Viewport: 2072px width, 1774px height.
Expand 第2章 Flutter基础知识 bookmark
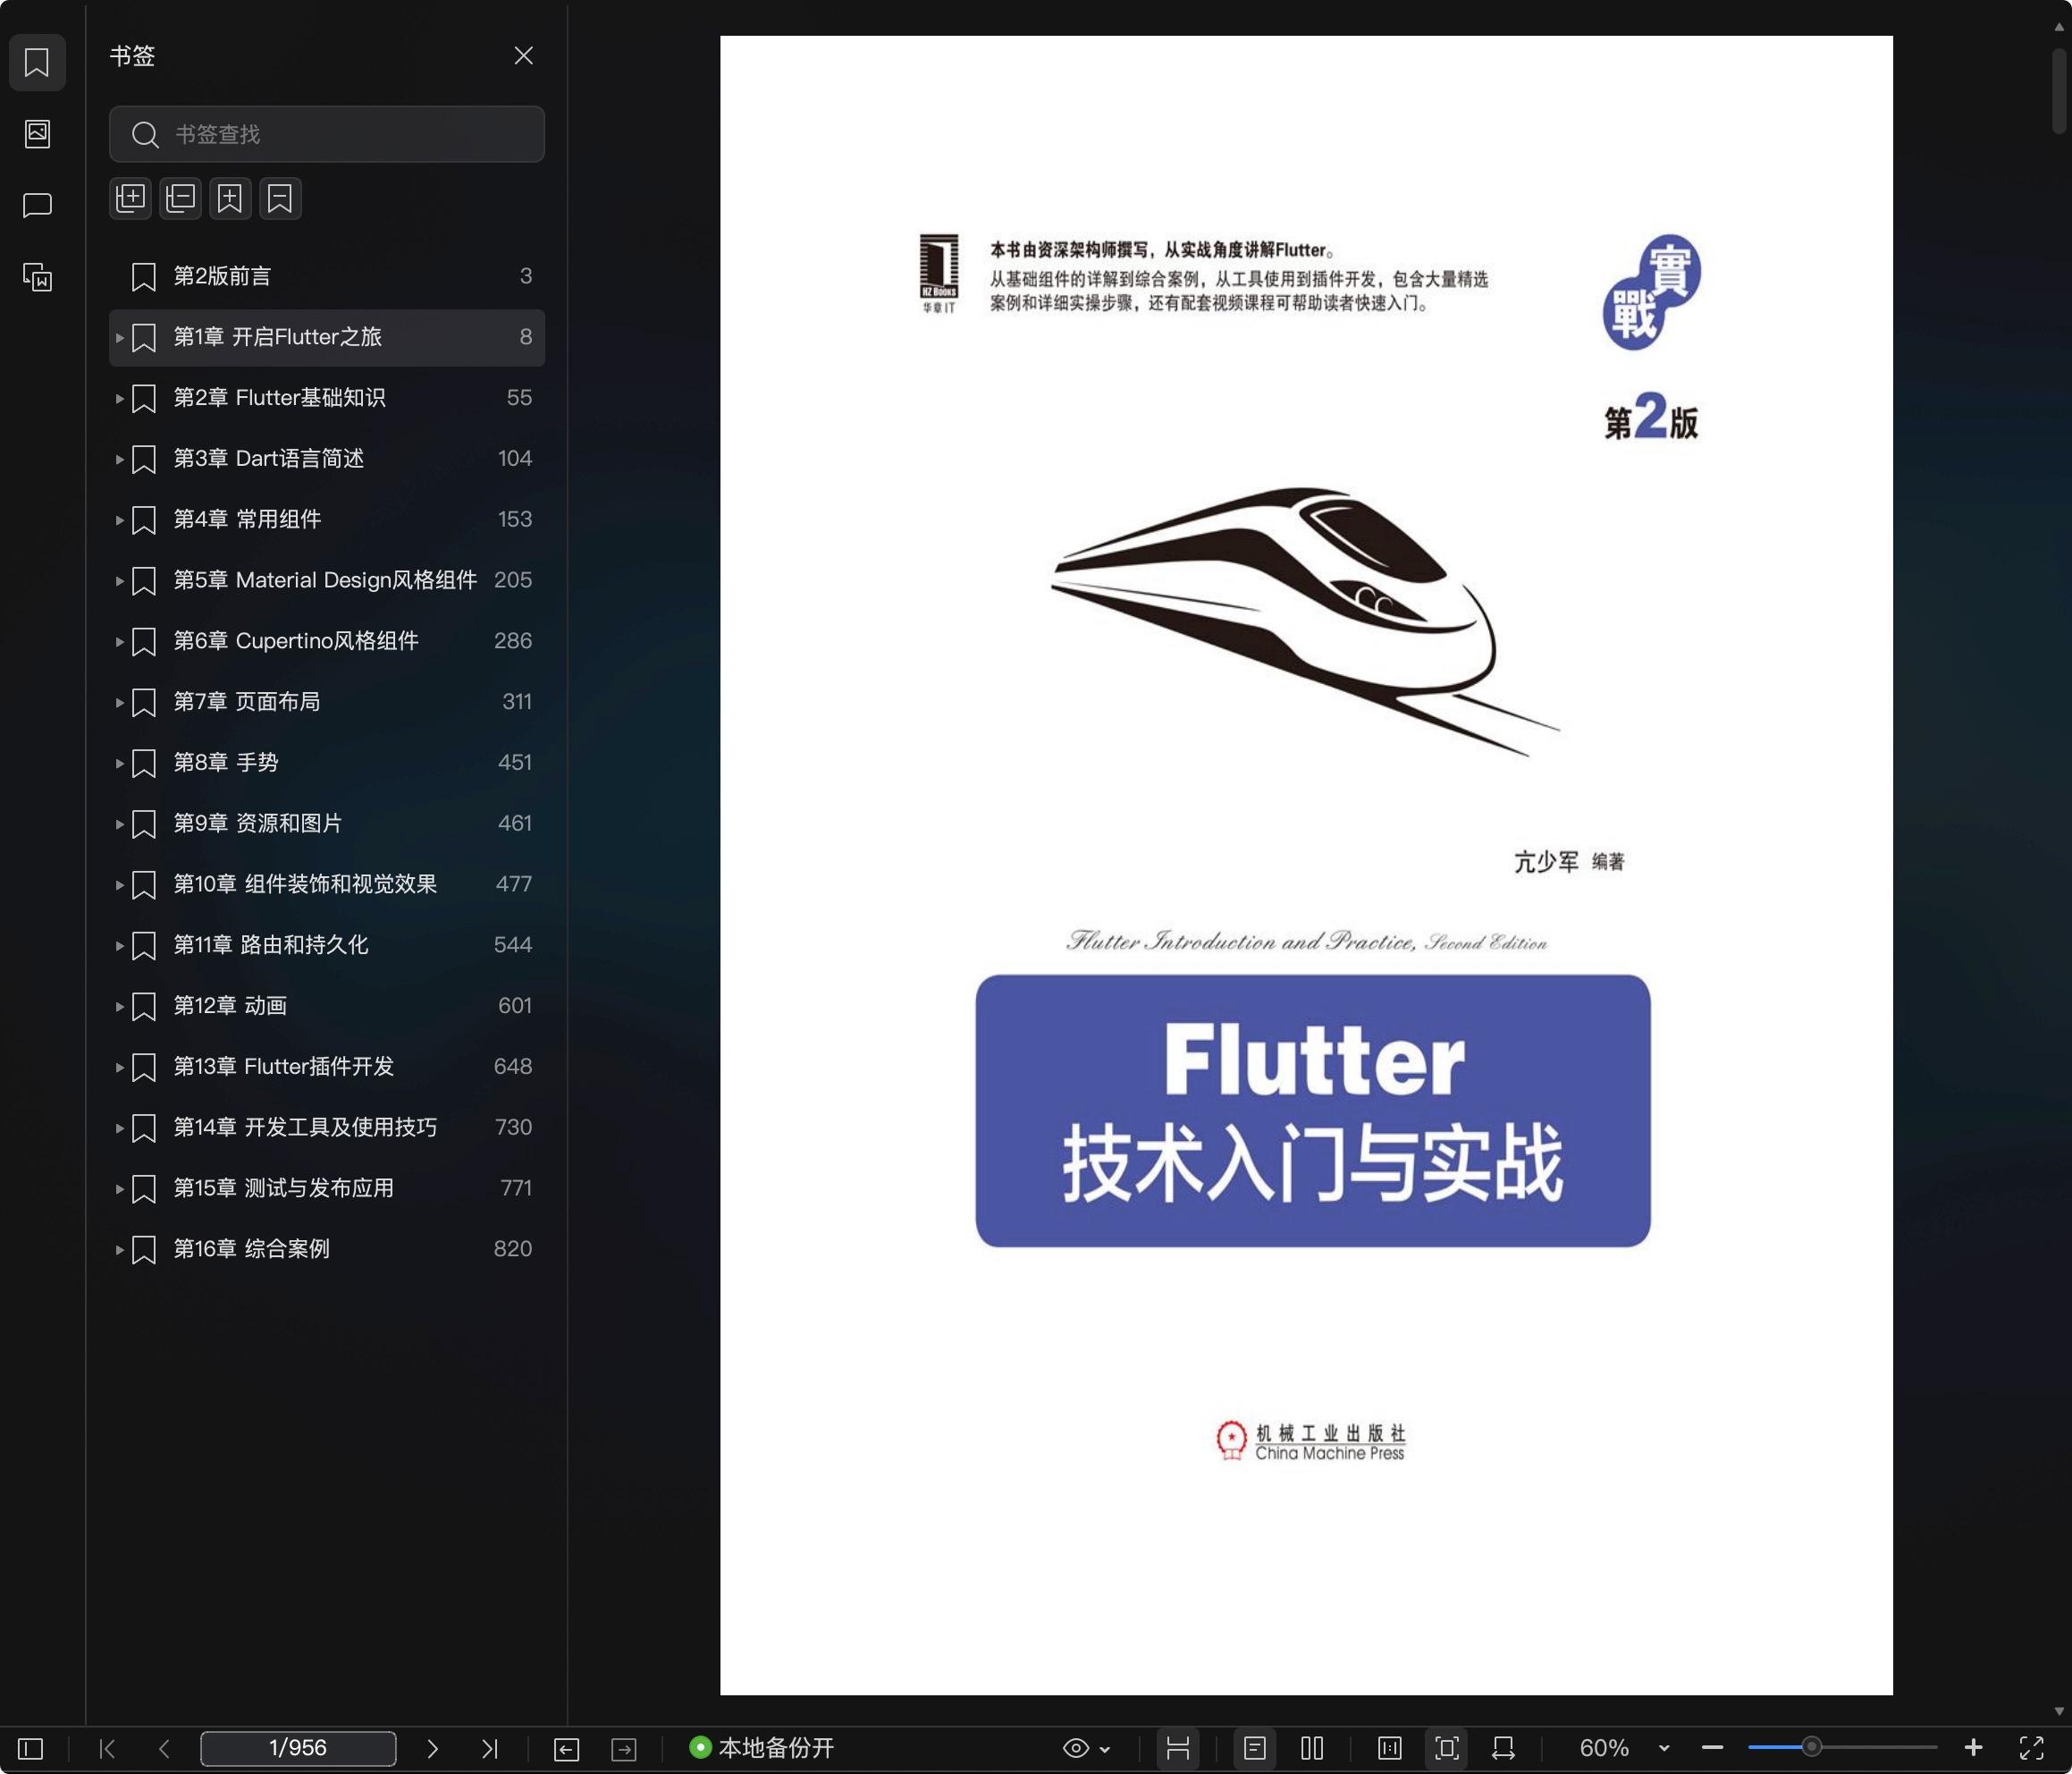(119, 399)
